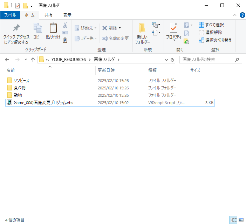
Task: Create a new folder
Action: tap(142, 33)
